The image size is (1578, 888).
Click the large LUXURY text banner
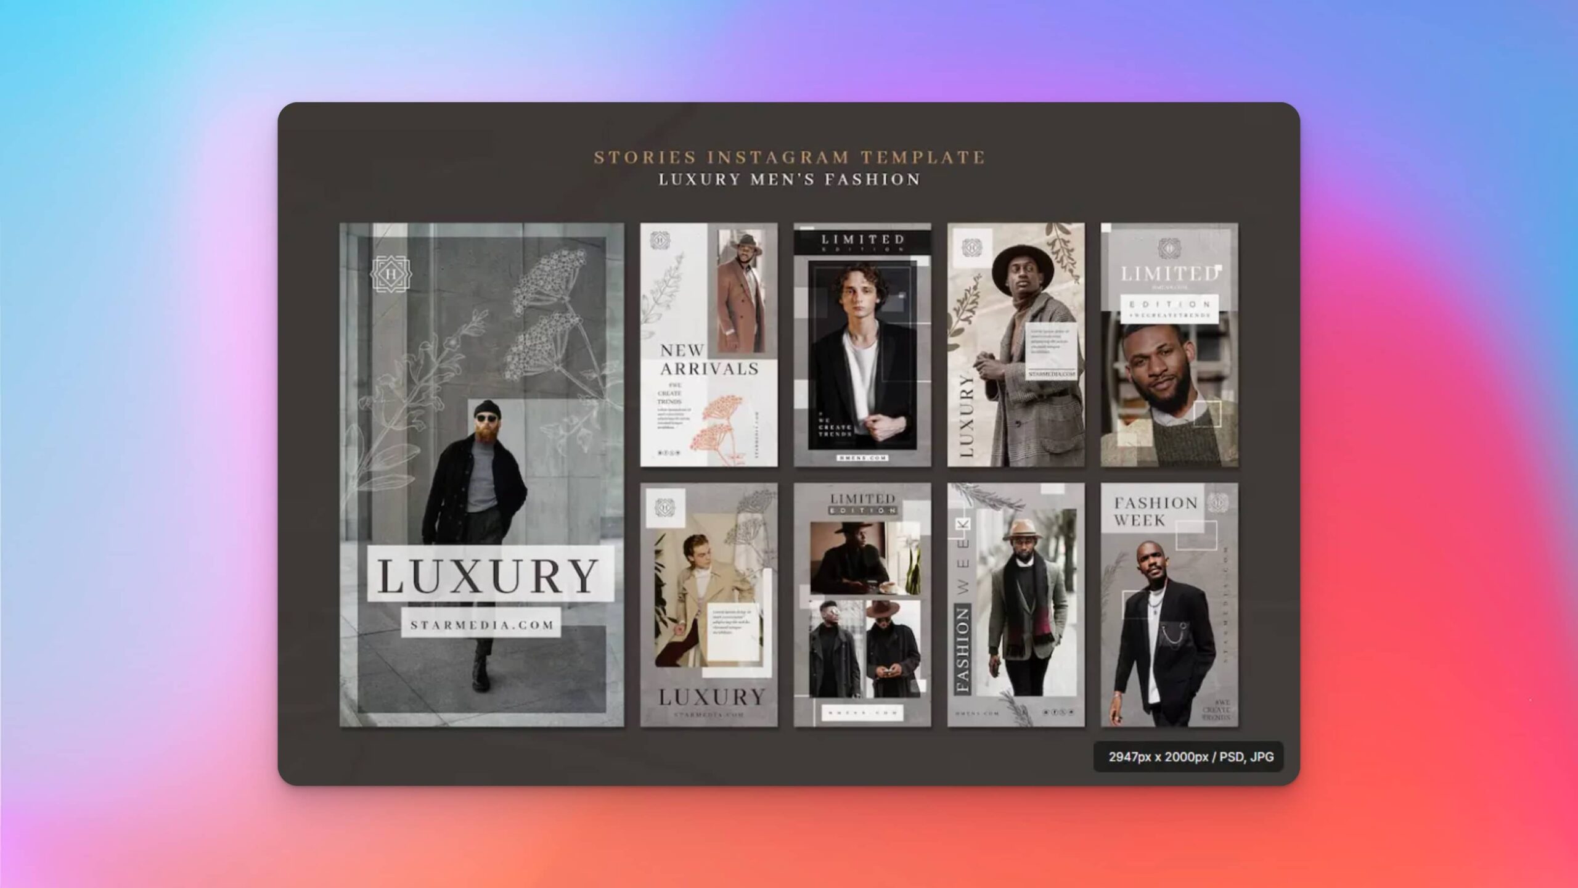click(489, 575)
